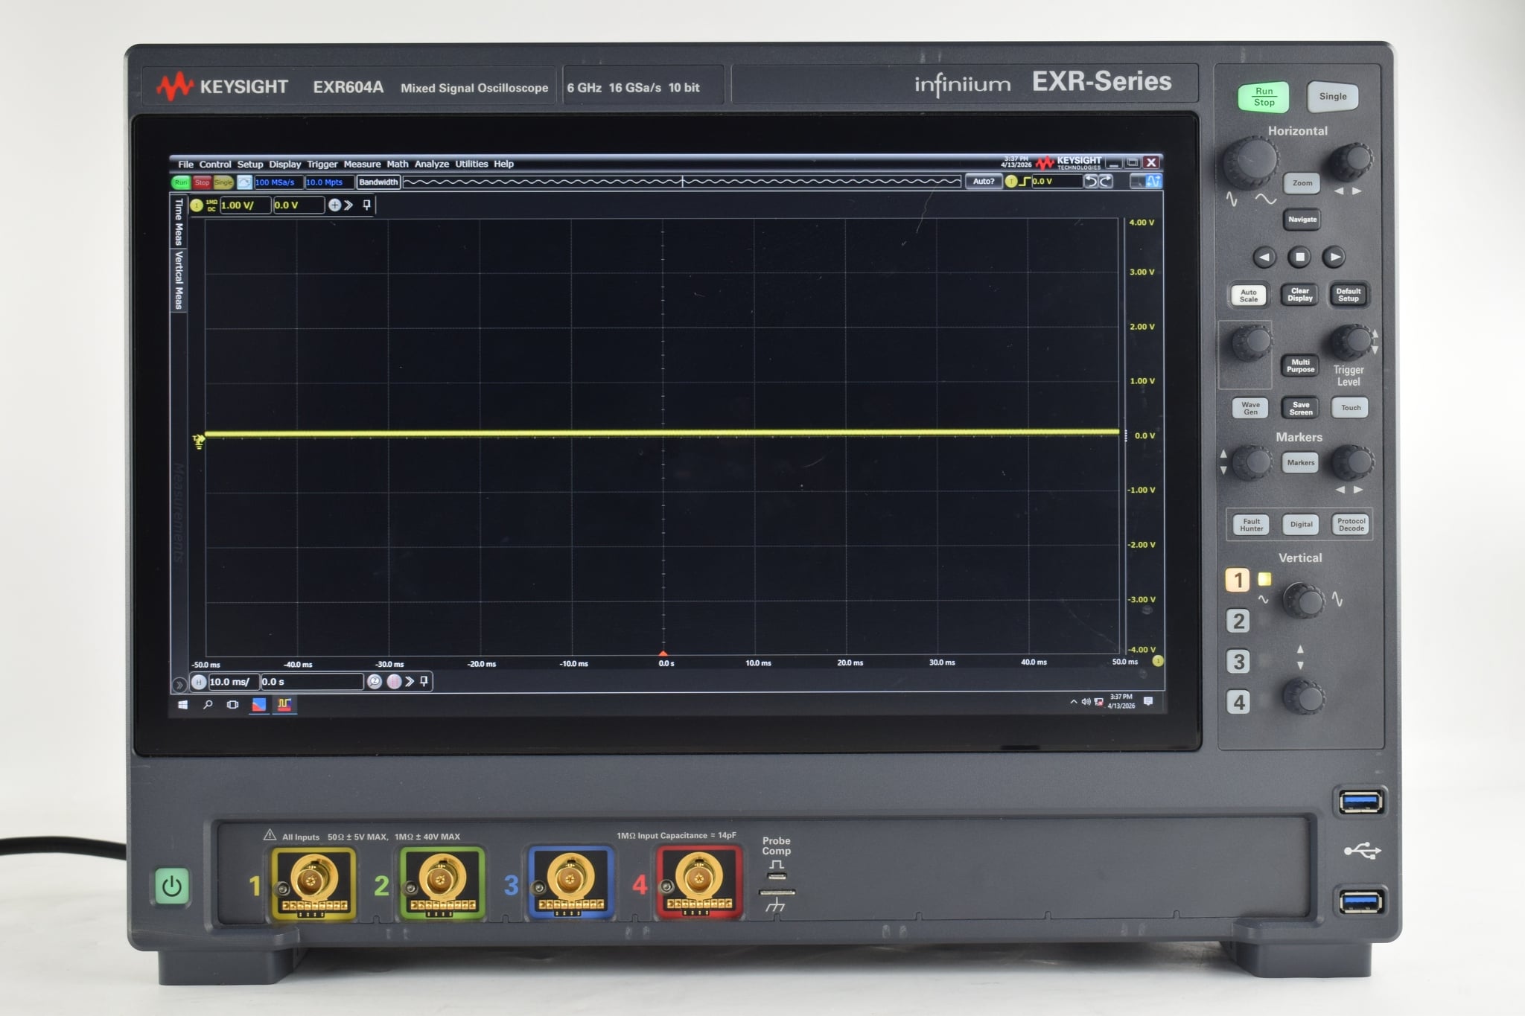The height and width of the screenshot is (1016, 1525).
Task: Click the rising edge trigger slope icon
Action: click(x=1025, y=182)
